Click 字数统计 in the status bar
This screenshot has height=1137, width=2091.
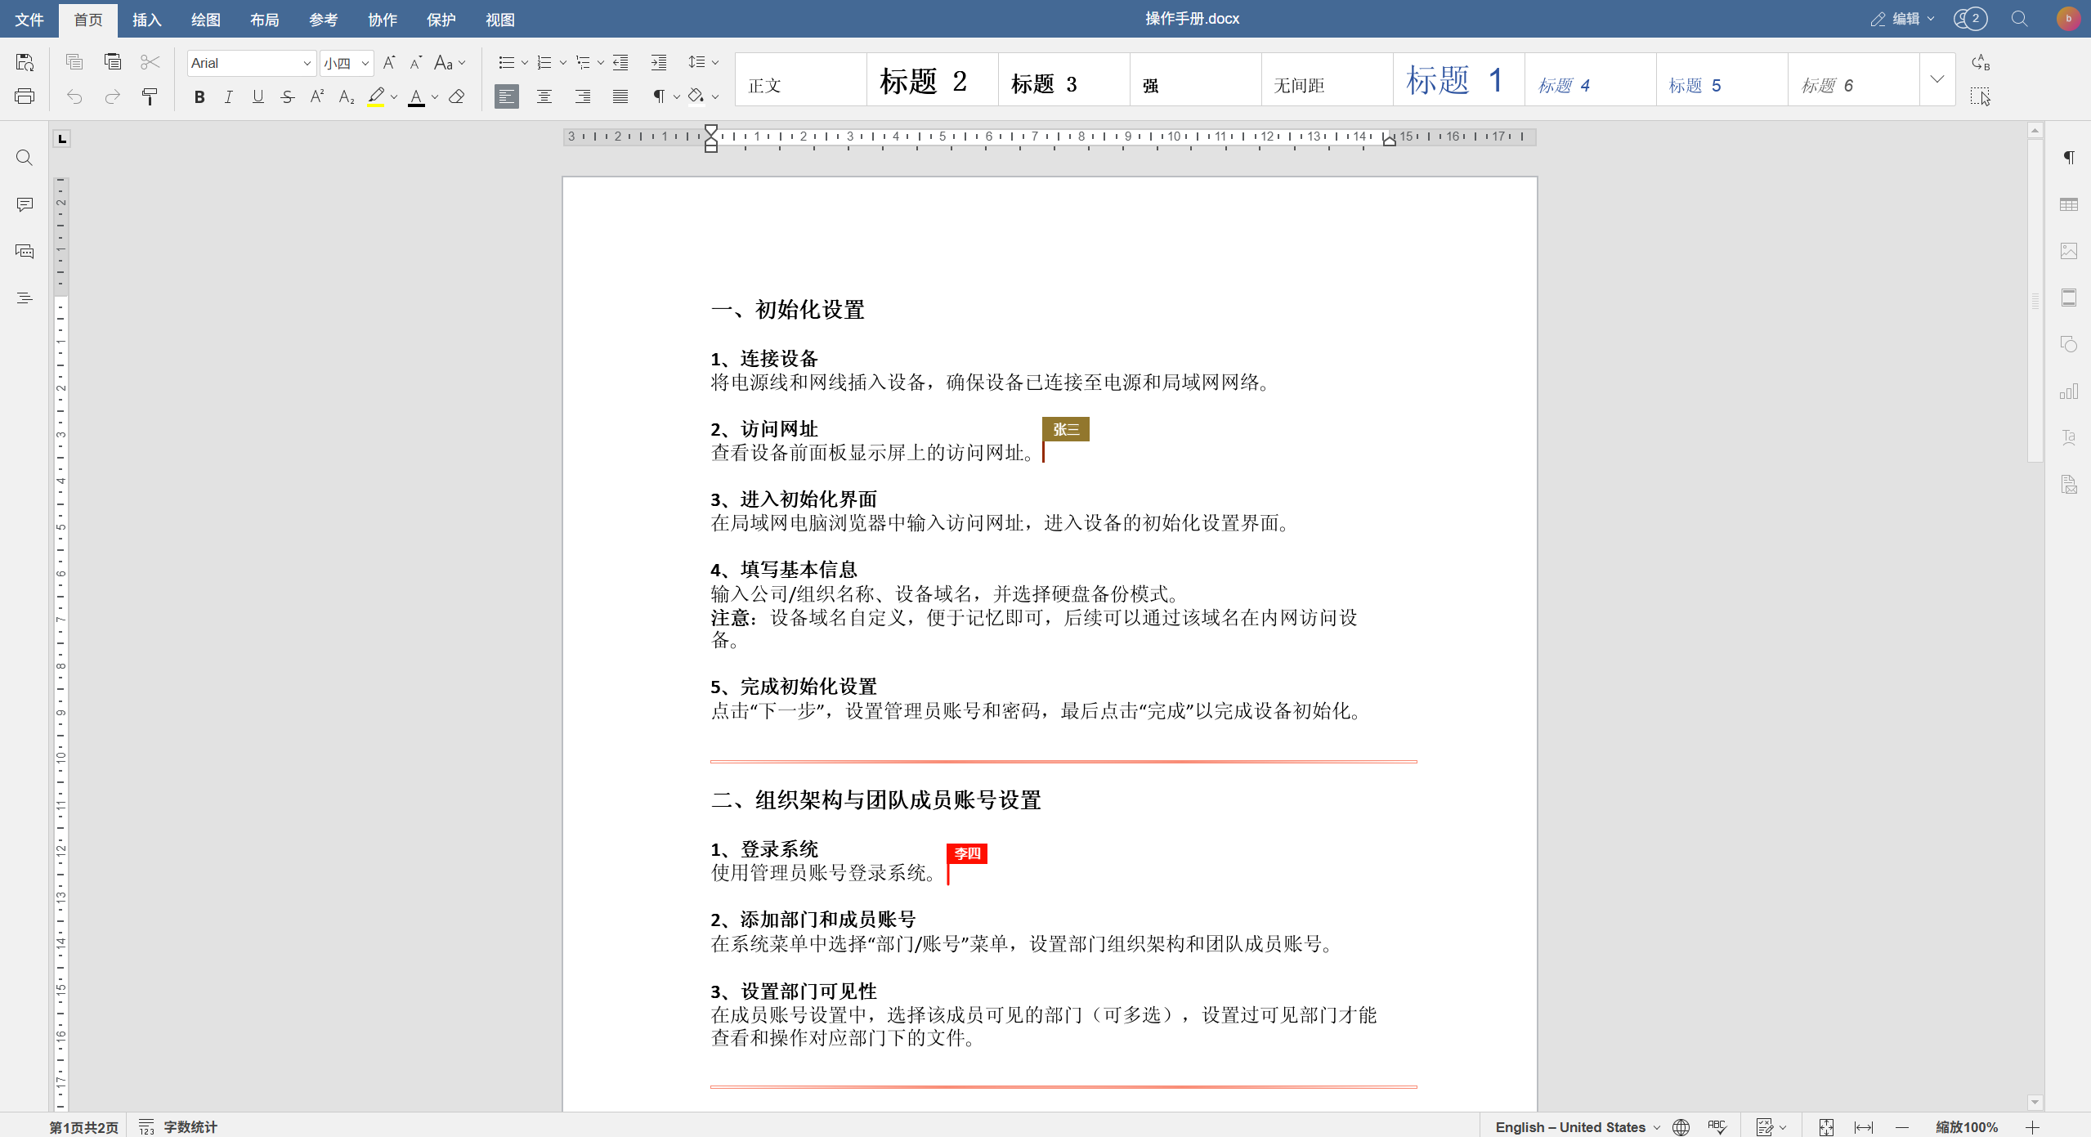190,1127
